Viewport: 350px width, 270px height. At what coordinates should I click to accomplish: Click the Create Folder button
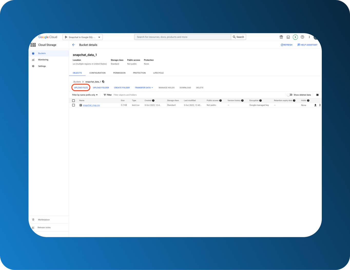tap(122, 88)
